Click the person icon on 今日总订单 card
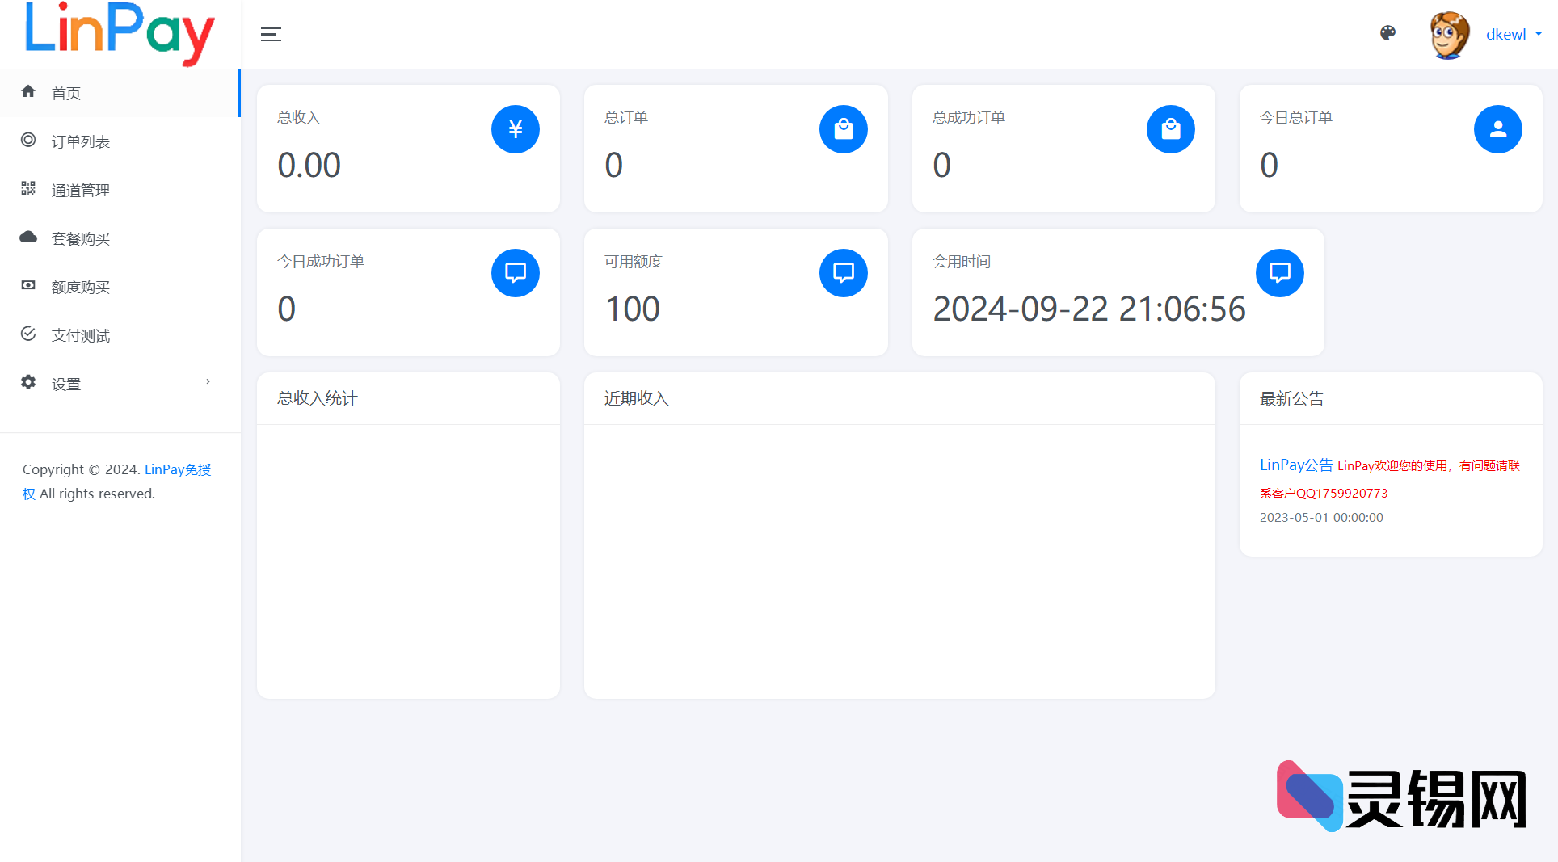Image resolution: width=1558 pixels, height=862 pixels. [1497, 129]
